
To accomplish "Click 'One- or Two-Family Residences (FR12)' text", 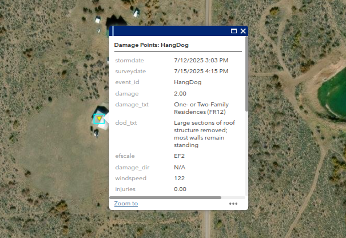I will point(201,108).
